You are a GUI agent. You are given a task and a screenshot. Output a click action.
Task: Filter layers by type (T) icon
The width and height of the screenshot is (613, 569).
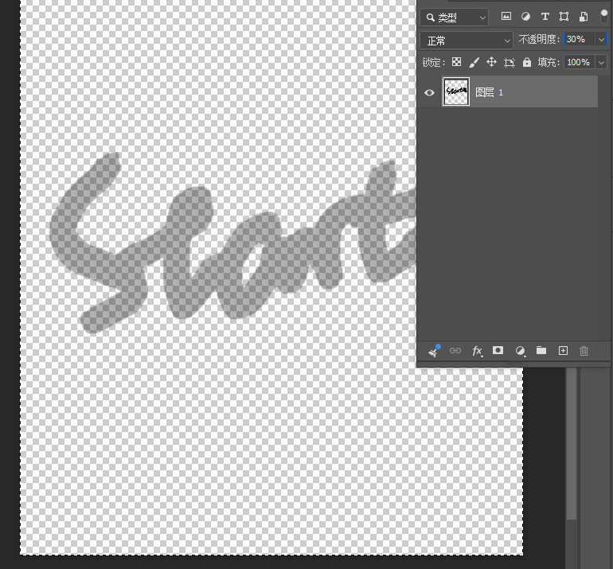tap(545, 17)
